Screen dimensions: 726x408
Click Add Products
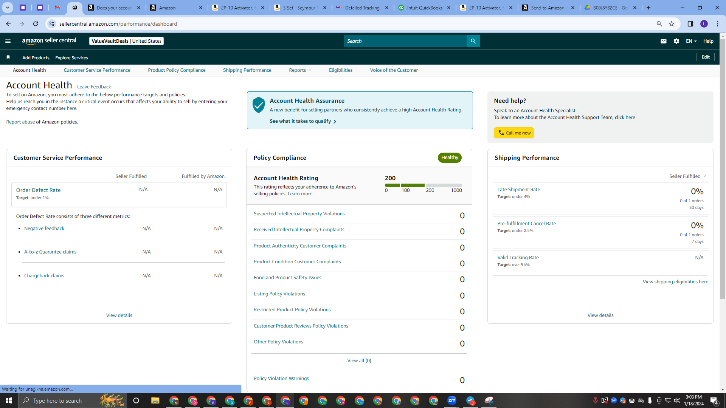(x=36, y=58)
